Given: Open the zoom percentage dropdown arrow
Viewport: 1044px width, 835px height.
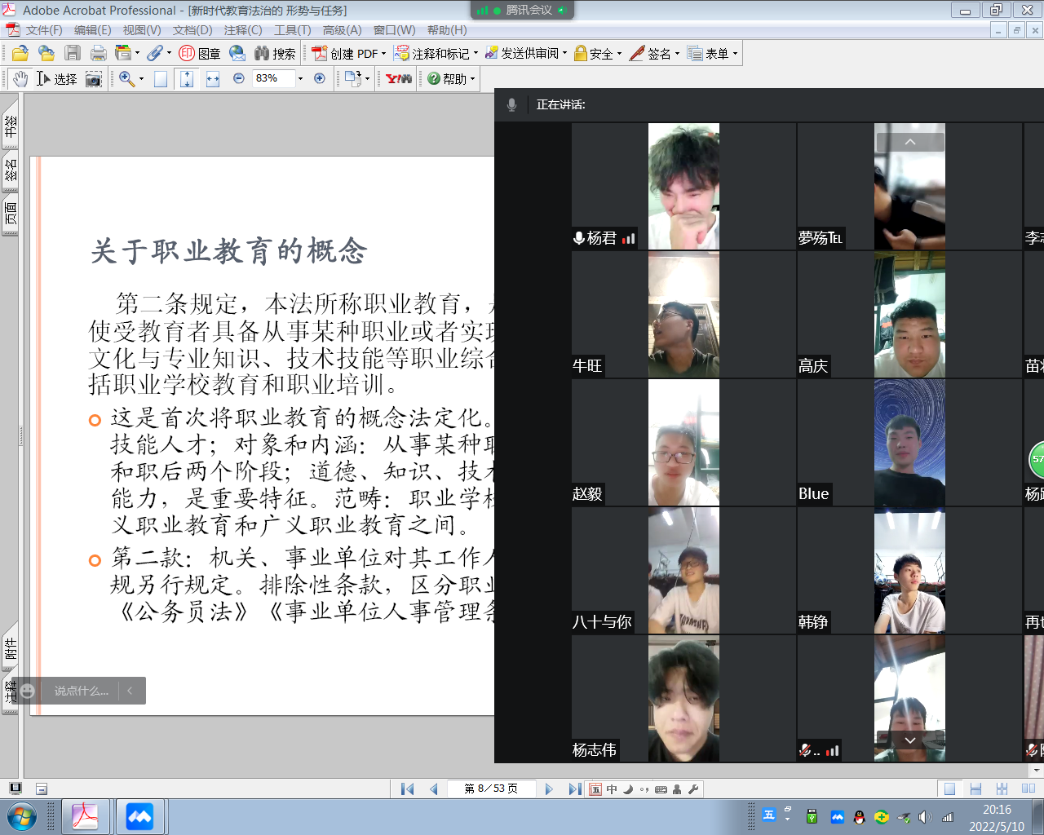Looking at the screenshot, I should pyautogui.click(x=300, y=78).
